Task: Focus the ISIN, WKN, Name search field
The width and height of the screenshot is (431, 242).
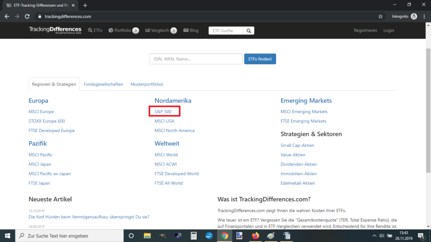Action: tap(196, 59)
